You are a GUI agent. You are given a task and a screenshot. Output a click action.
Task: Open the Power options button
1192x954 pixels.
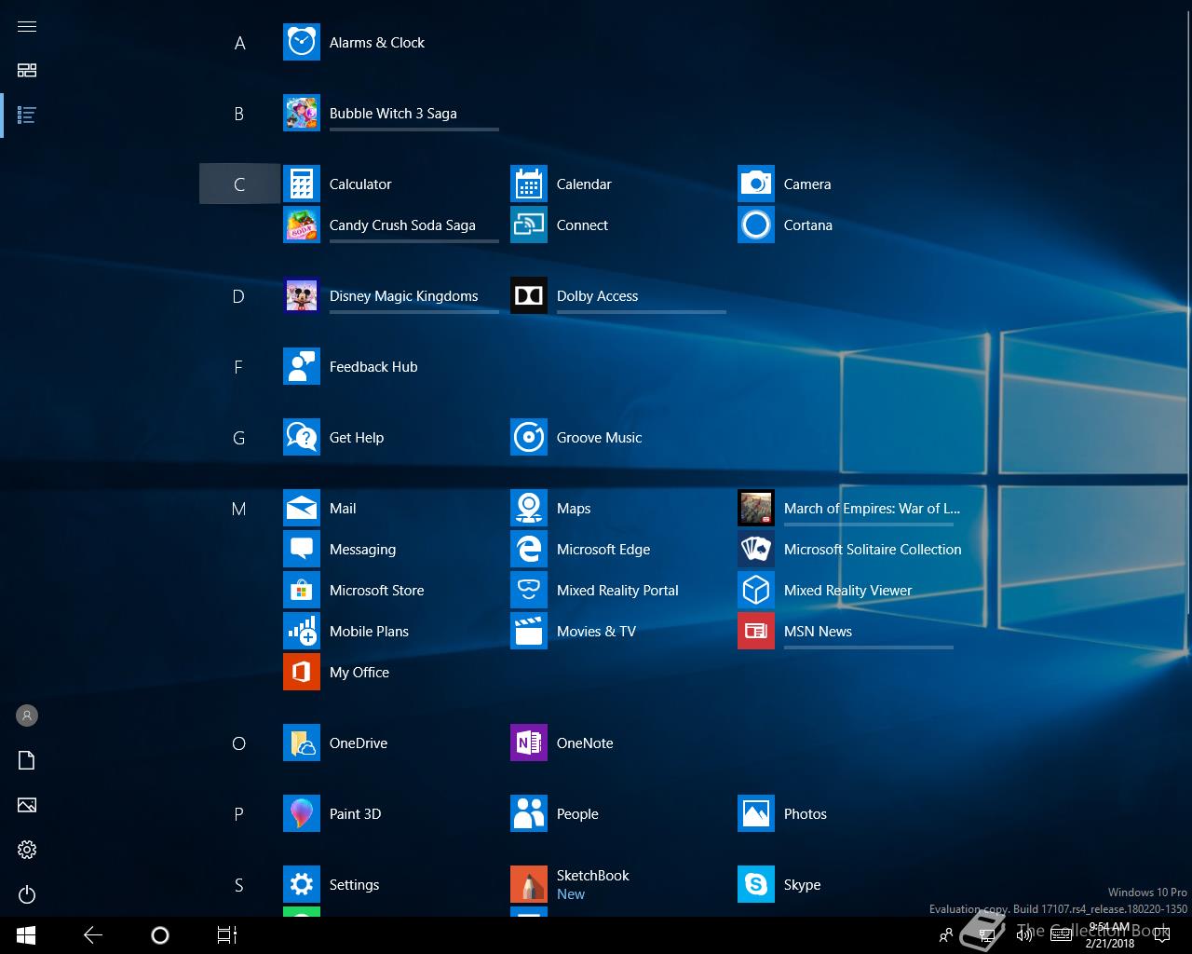(27, 894)
